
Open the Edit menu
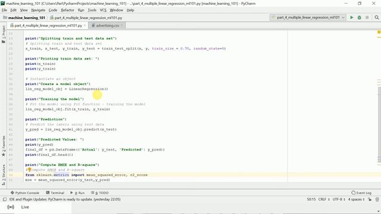point(13,10)
